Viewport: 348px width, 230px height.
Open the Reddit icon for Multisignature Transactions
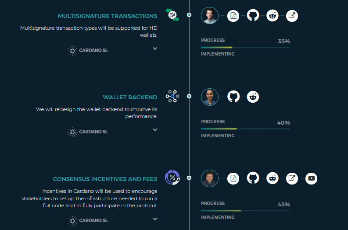tap(273, 16)
